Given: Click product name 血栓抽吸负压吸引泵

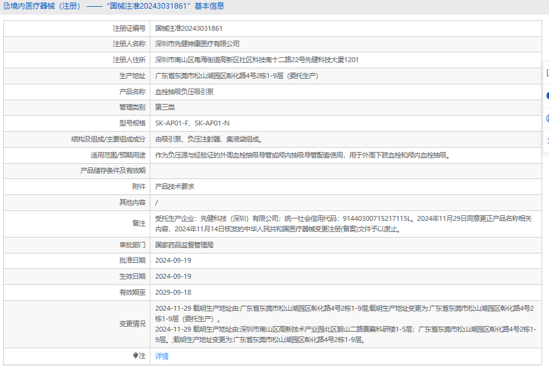Looking at the screenshot, I should tap(184, 92).
